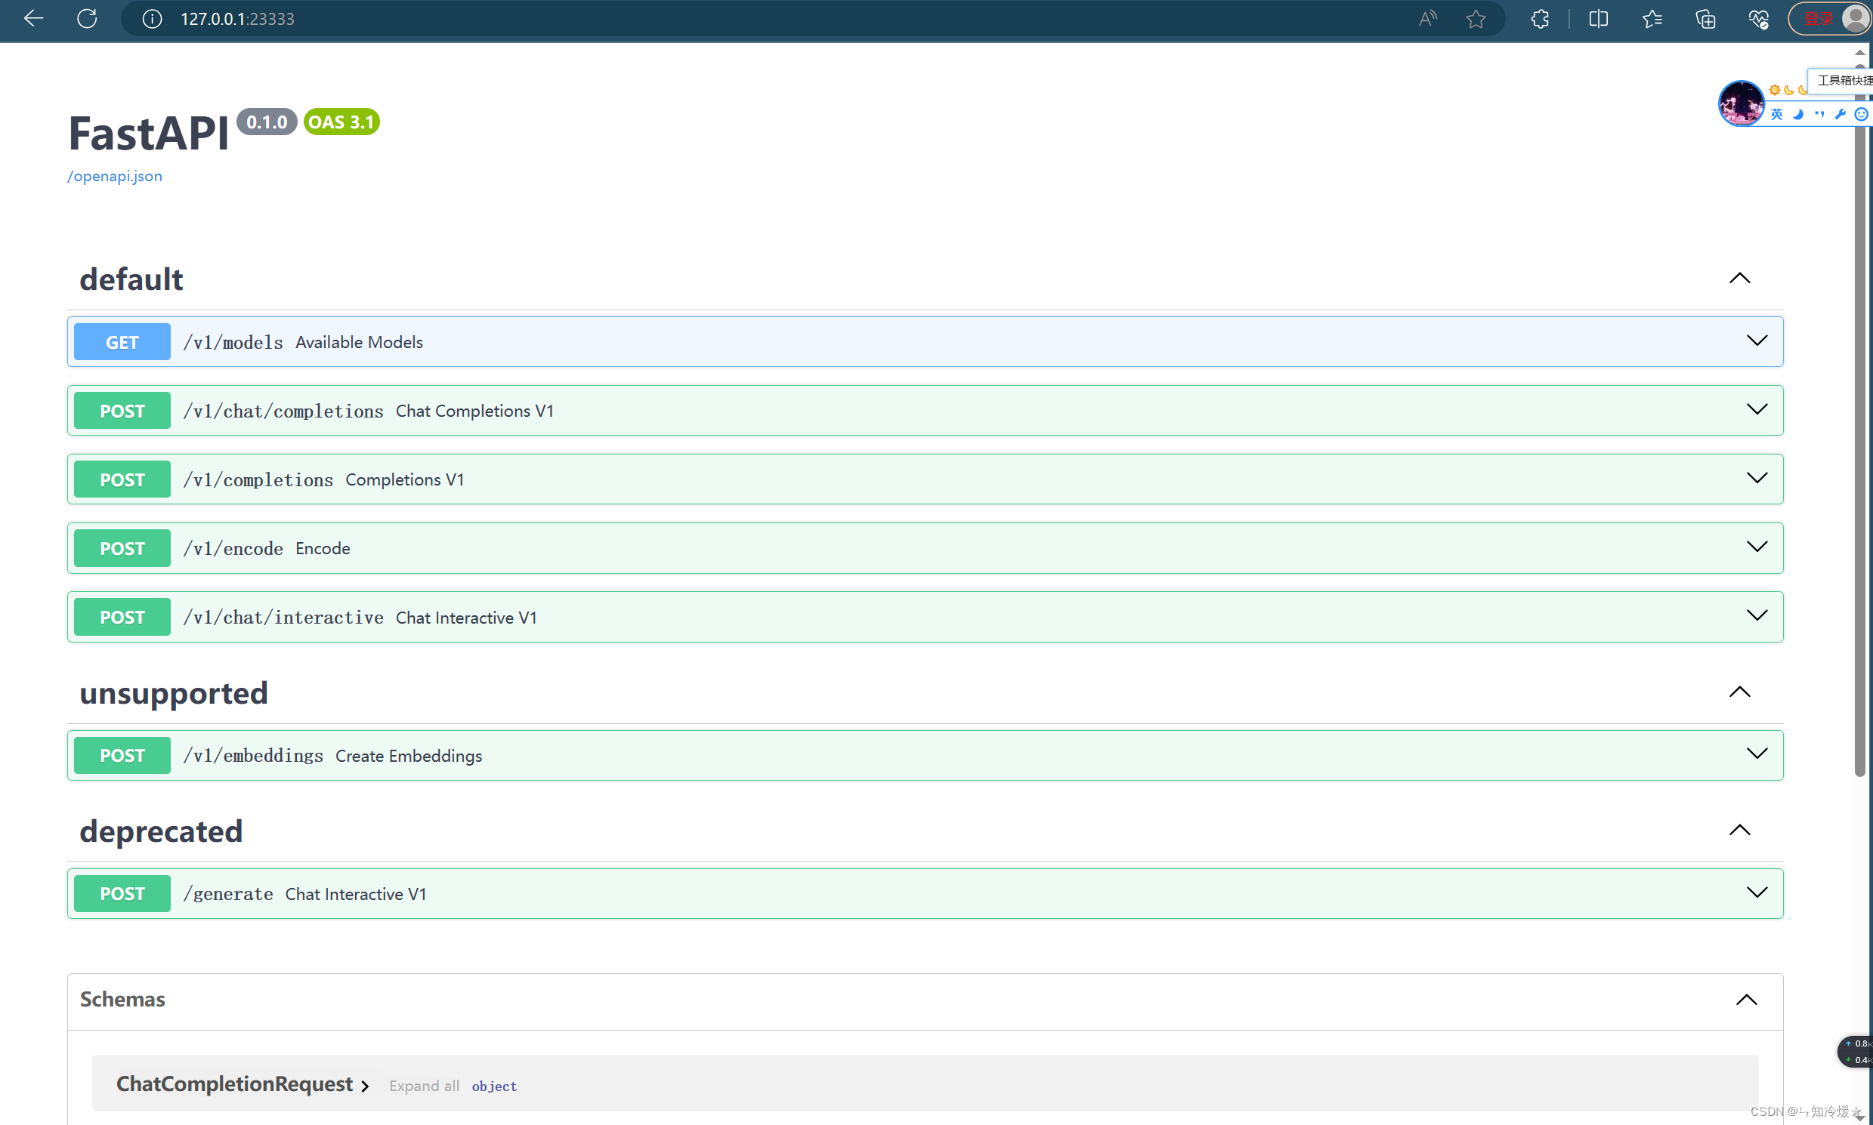Open the site information icon in address bar
The width and height of the screenshot is (1873, 1125).
tap(152, 19)
